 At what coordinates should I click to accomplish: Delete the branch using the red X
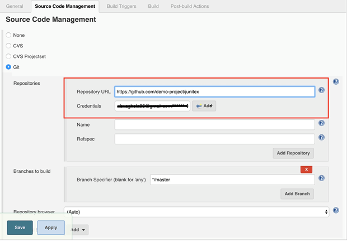click(x=306, y=169)
